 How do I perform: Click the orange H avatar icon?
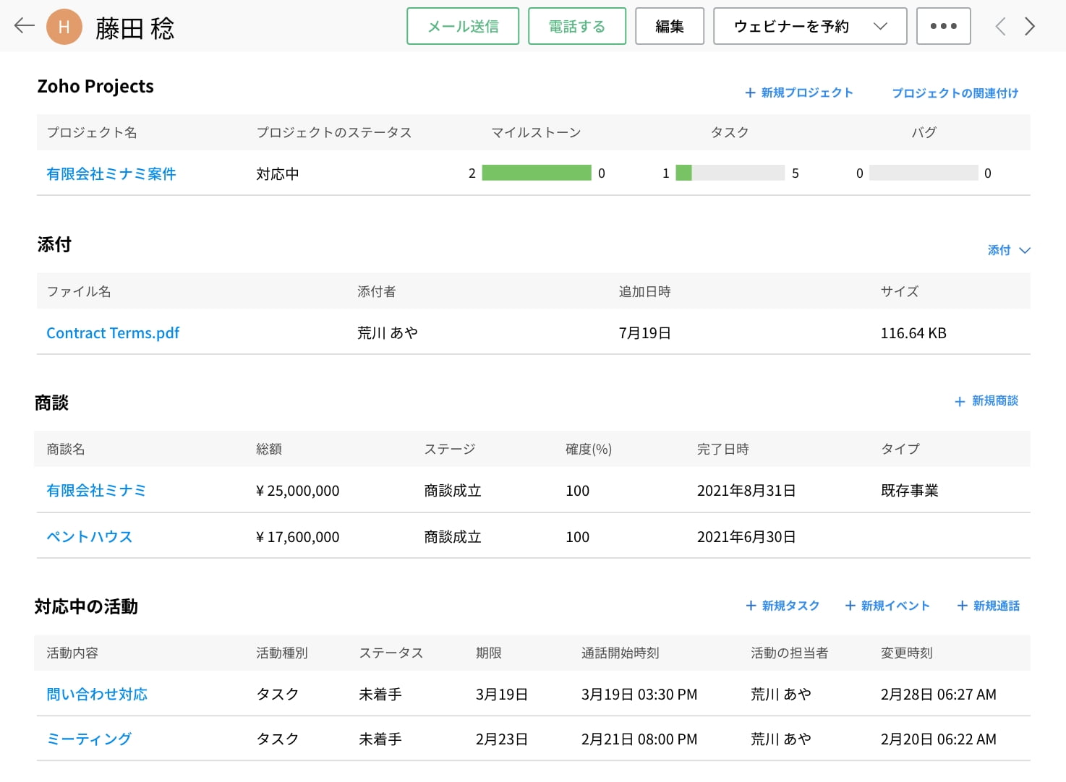[x=64, y=27]
